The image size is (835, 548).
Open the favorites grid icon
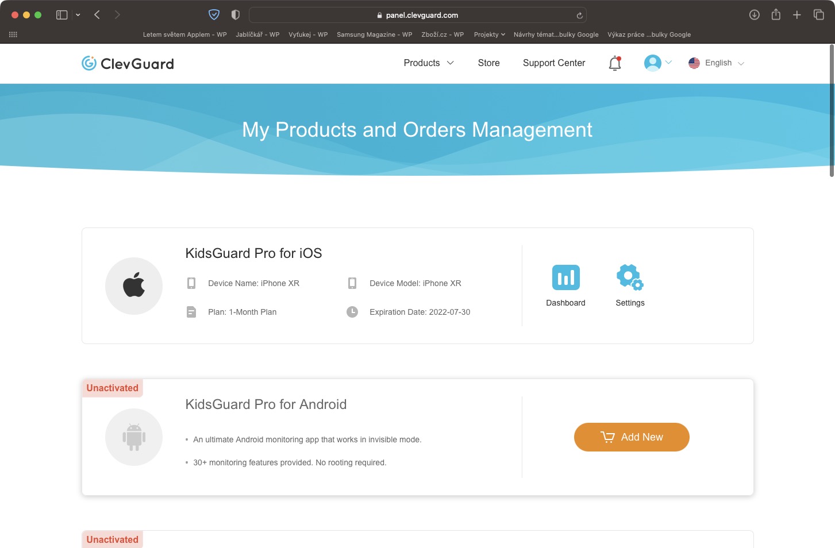point(13,34)
